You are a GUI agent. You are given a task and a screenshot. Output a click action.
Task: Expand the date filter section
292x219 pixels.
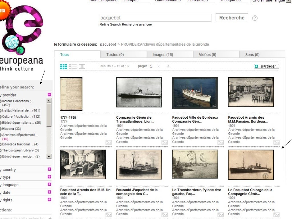coord(49,192)
